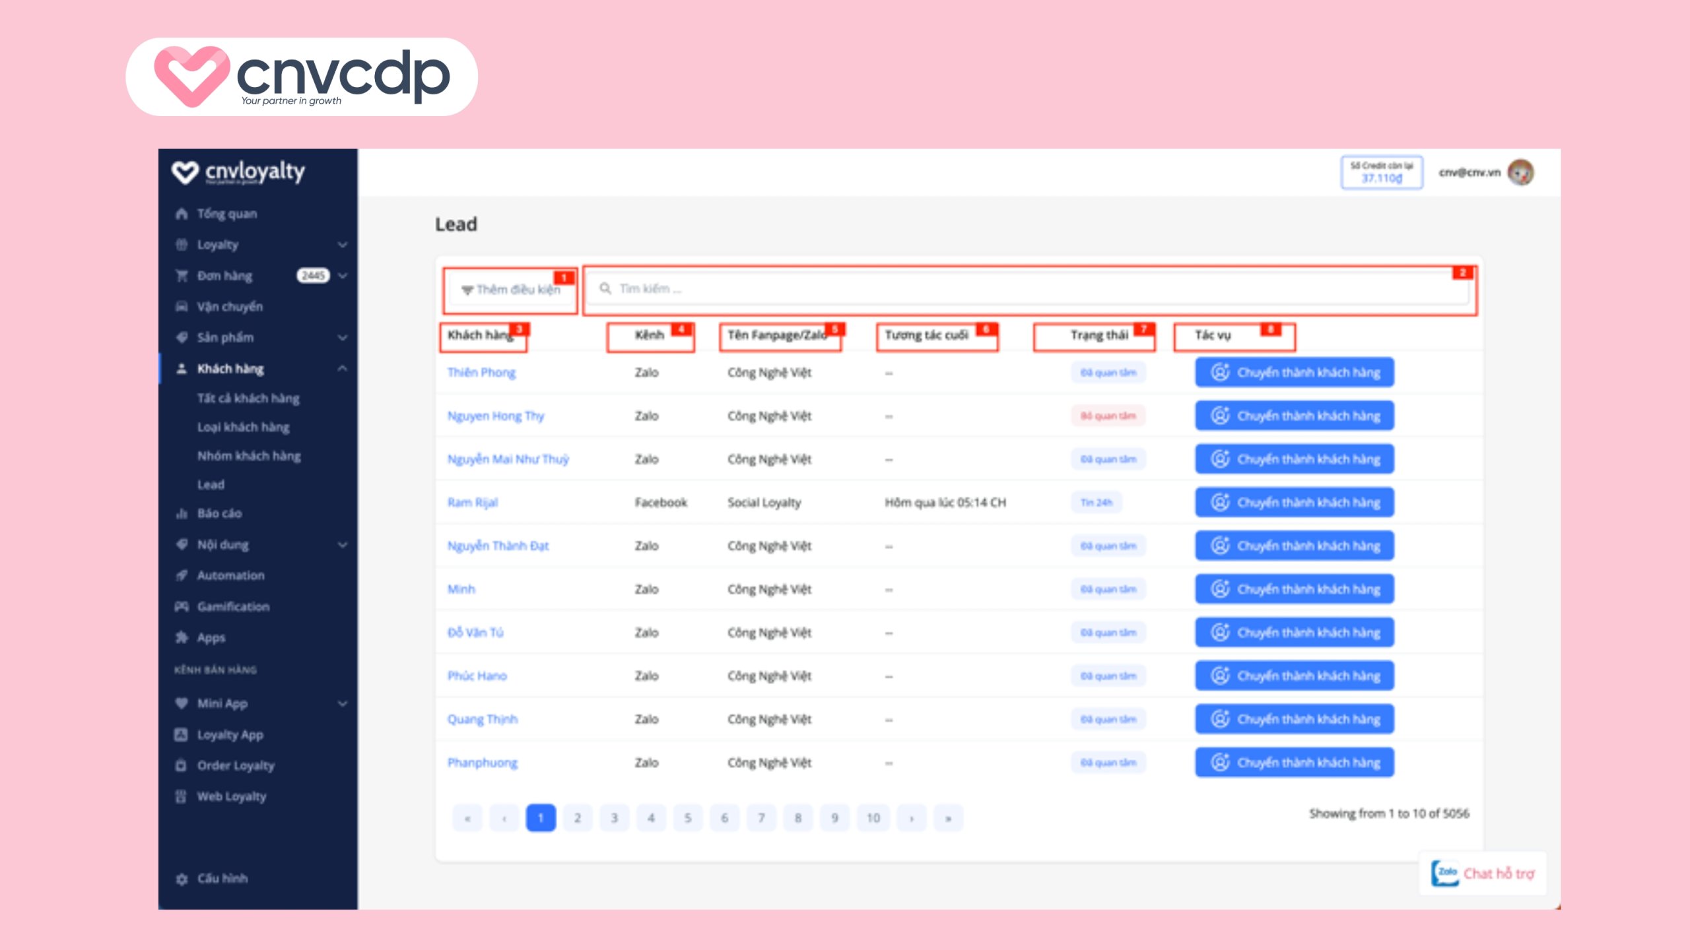Screen dimensions: 1690x950
Task: Click the Bỏ quan tâm status badge
Action: tap(1108, 416)
